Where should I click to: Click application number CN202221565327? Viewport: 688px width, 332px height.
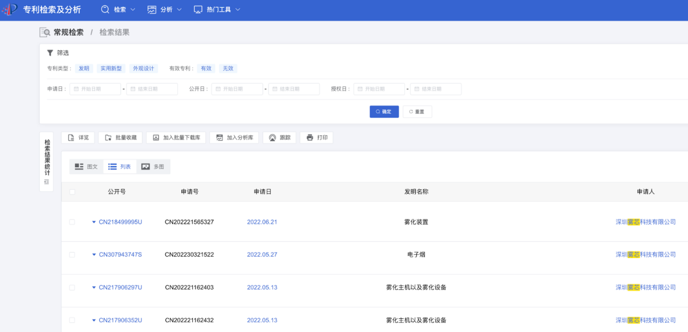189,222
